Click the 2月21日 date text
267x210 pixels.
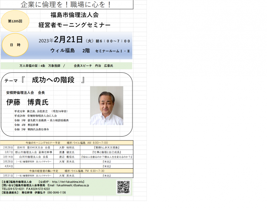(x=68, y=40)
